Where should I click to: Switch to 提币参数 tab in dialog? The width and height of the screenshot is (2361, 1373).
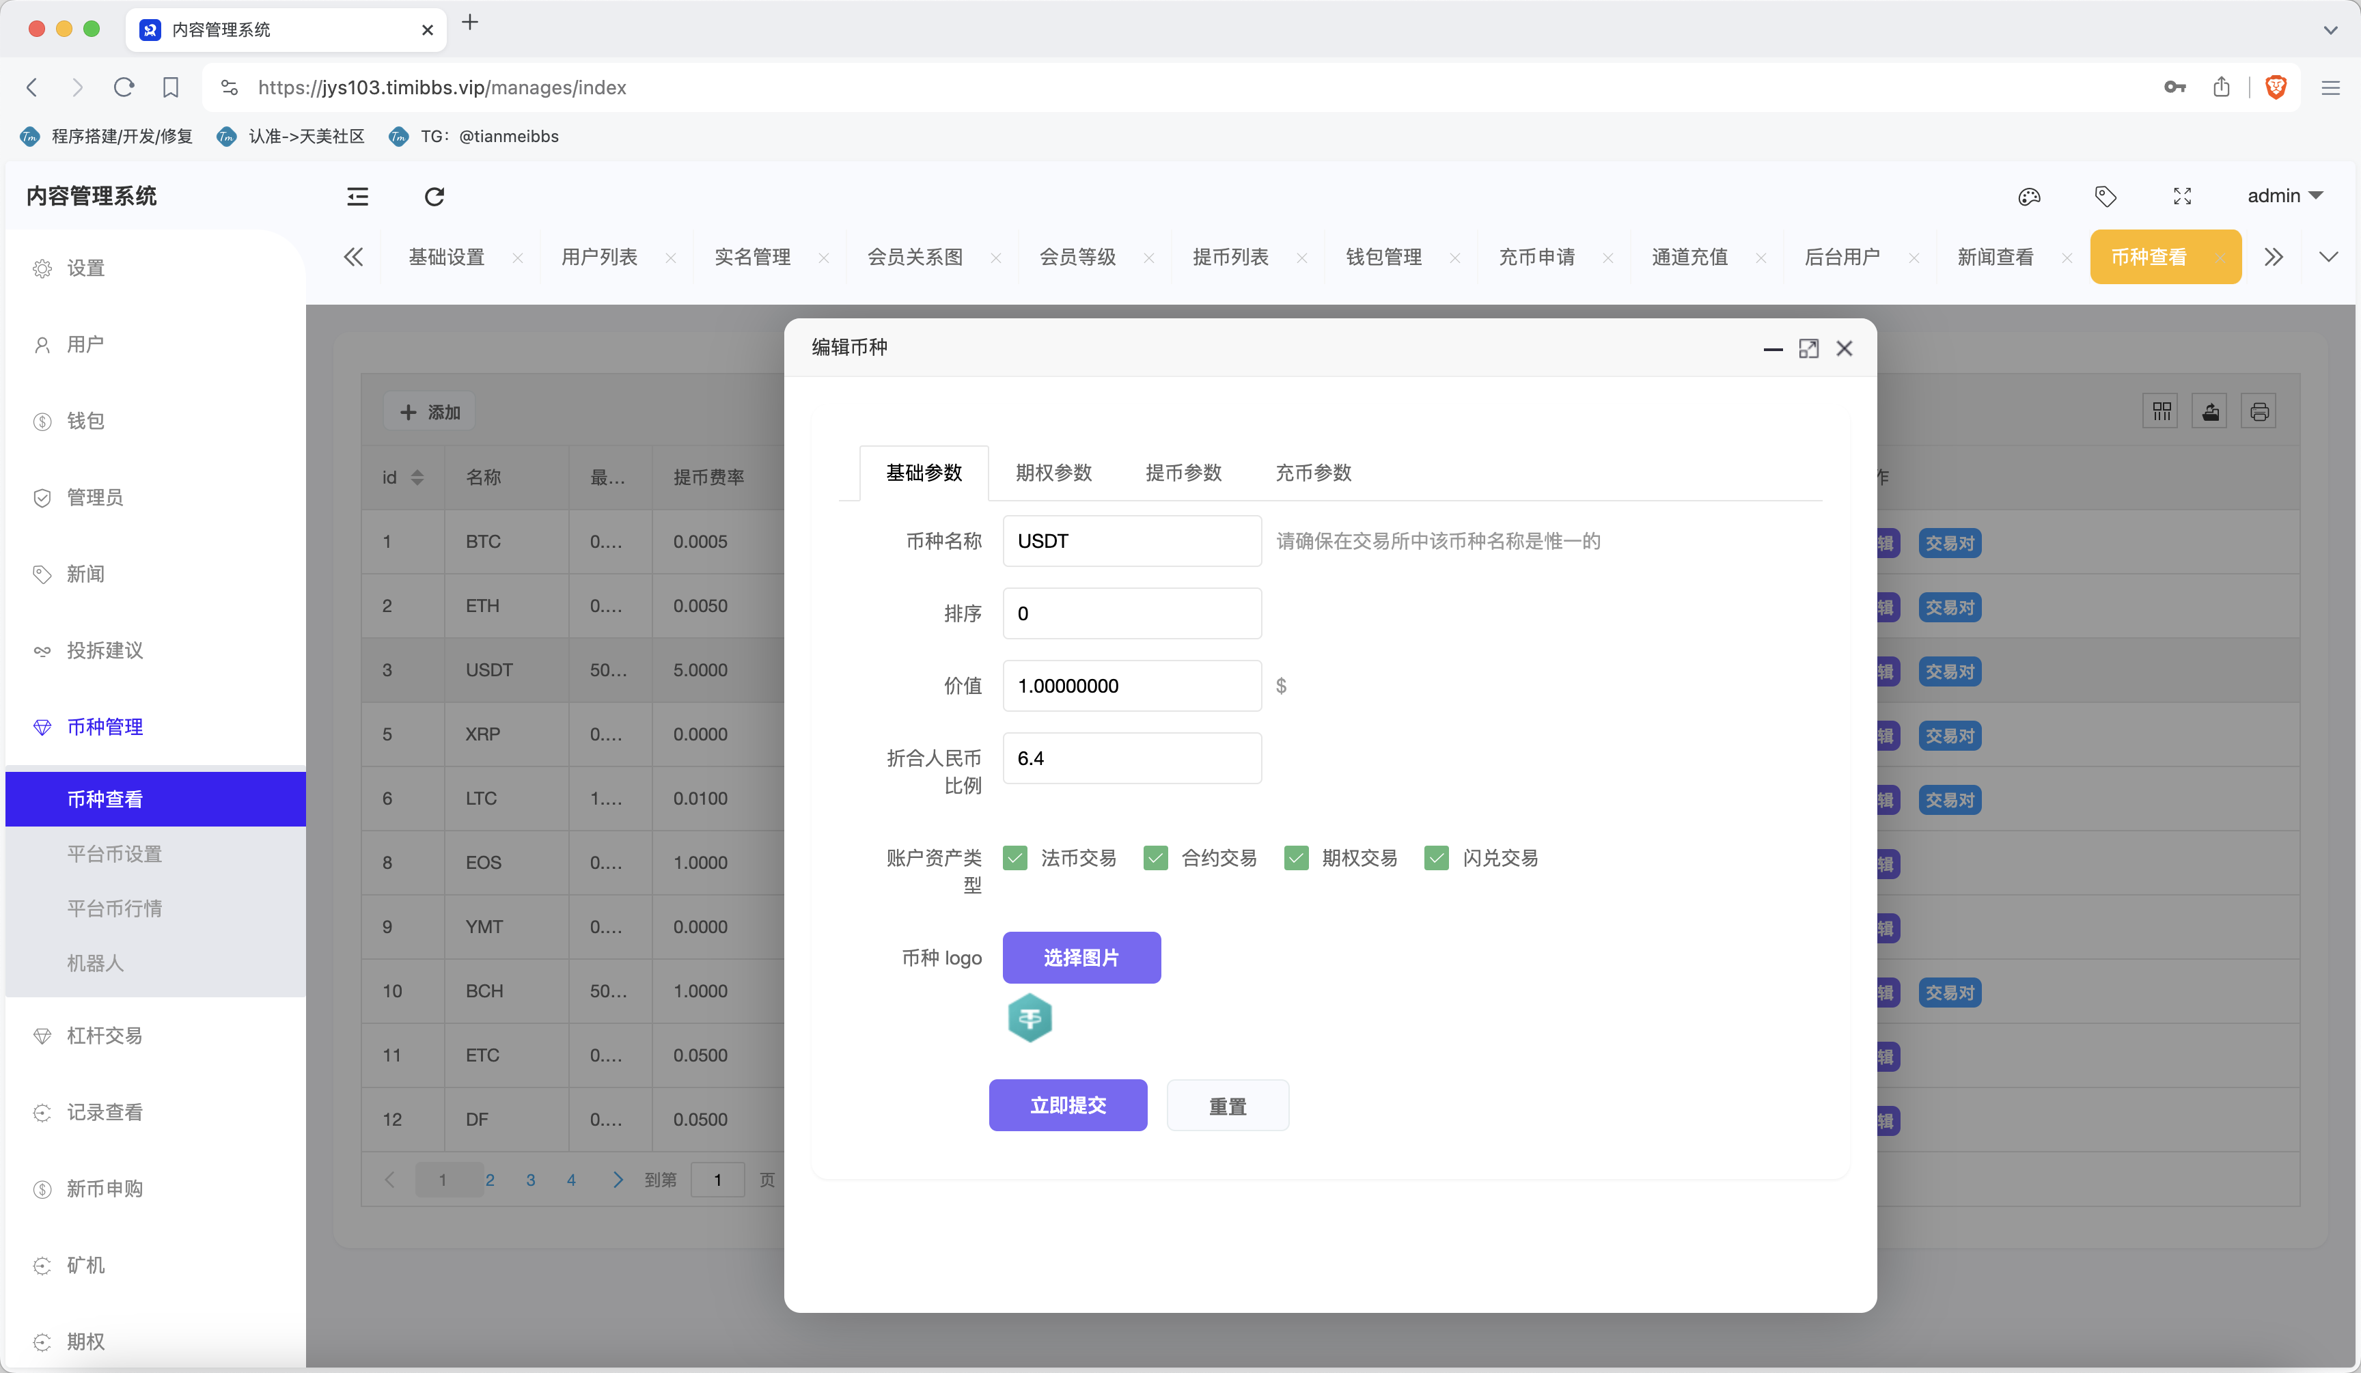1183,473
